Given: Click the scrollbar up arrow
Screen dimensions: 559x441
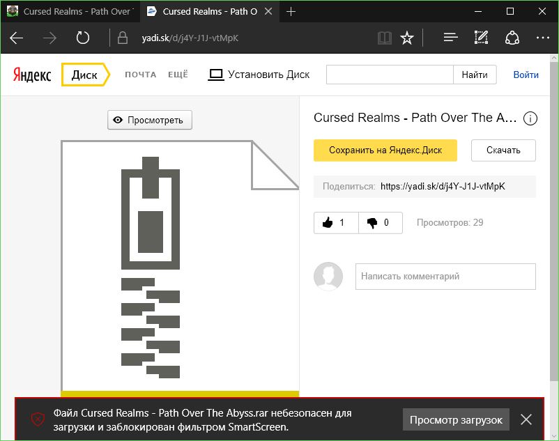Looking at the screenshot, I should click(554, 58).
